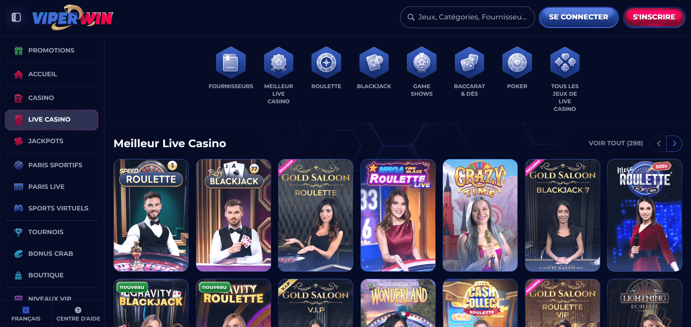
Task: Select the Poker category icon
Action: click(517, 63)
